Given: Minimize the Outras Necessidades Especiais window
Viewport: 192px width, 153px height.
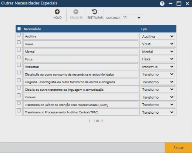Looking at the screenshot, I should pyautogui.click(x=171, y=3).
